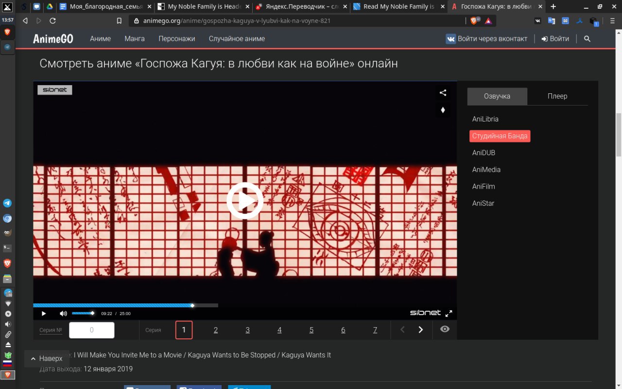
Task: Click the large play button on the video
Action: pyautogui.click(x=245, y=200)
